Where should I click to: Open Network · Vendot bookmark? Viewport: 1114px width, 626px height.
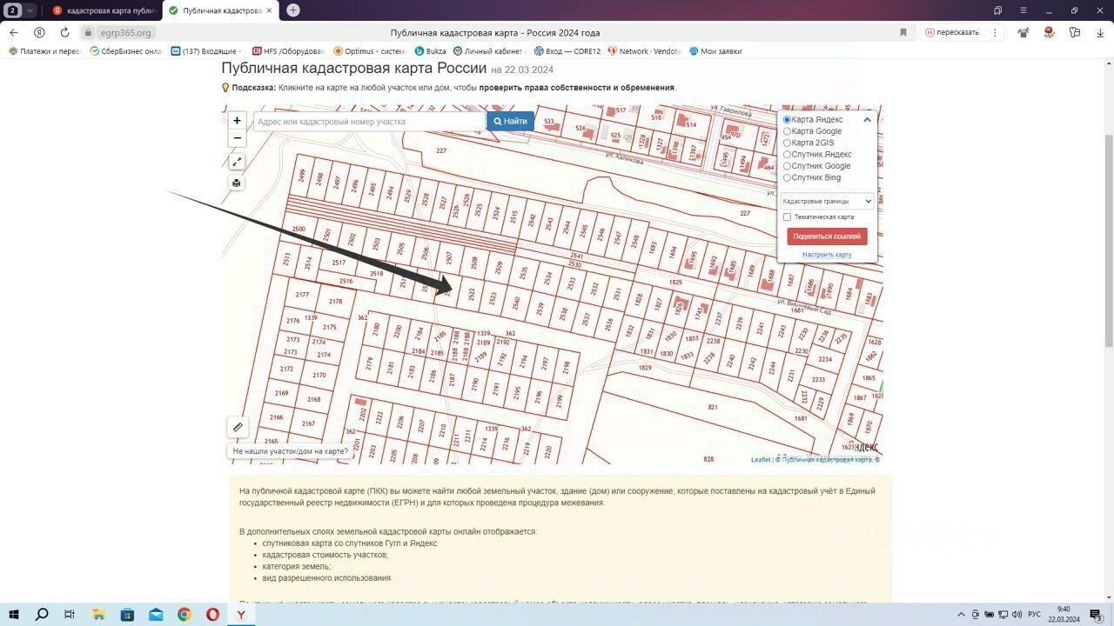coord(645,51)
